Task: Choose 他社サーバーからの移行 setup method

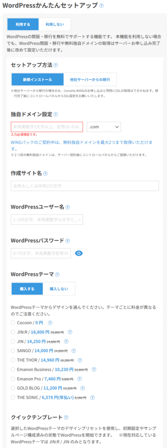Action: [x=90, y=79]
